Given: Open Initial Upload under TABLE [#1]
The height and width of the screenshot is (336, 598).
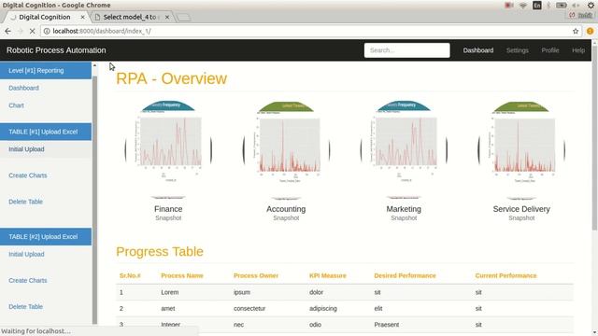Looking at the screenshot, I should point(26,149).
